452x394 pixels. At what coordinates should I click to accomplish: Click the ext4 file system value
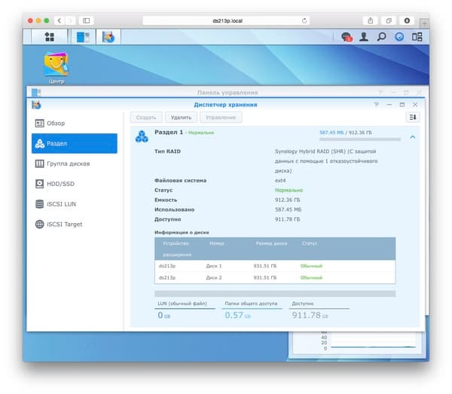[x=280, y=181]
